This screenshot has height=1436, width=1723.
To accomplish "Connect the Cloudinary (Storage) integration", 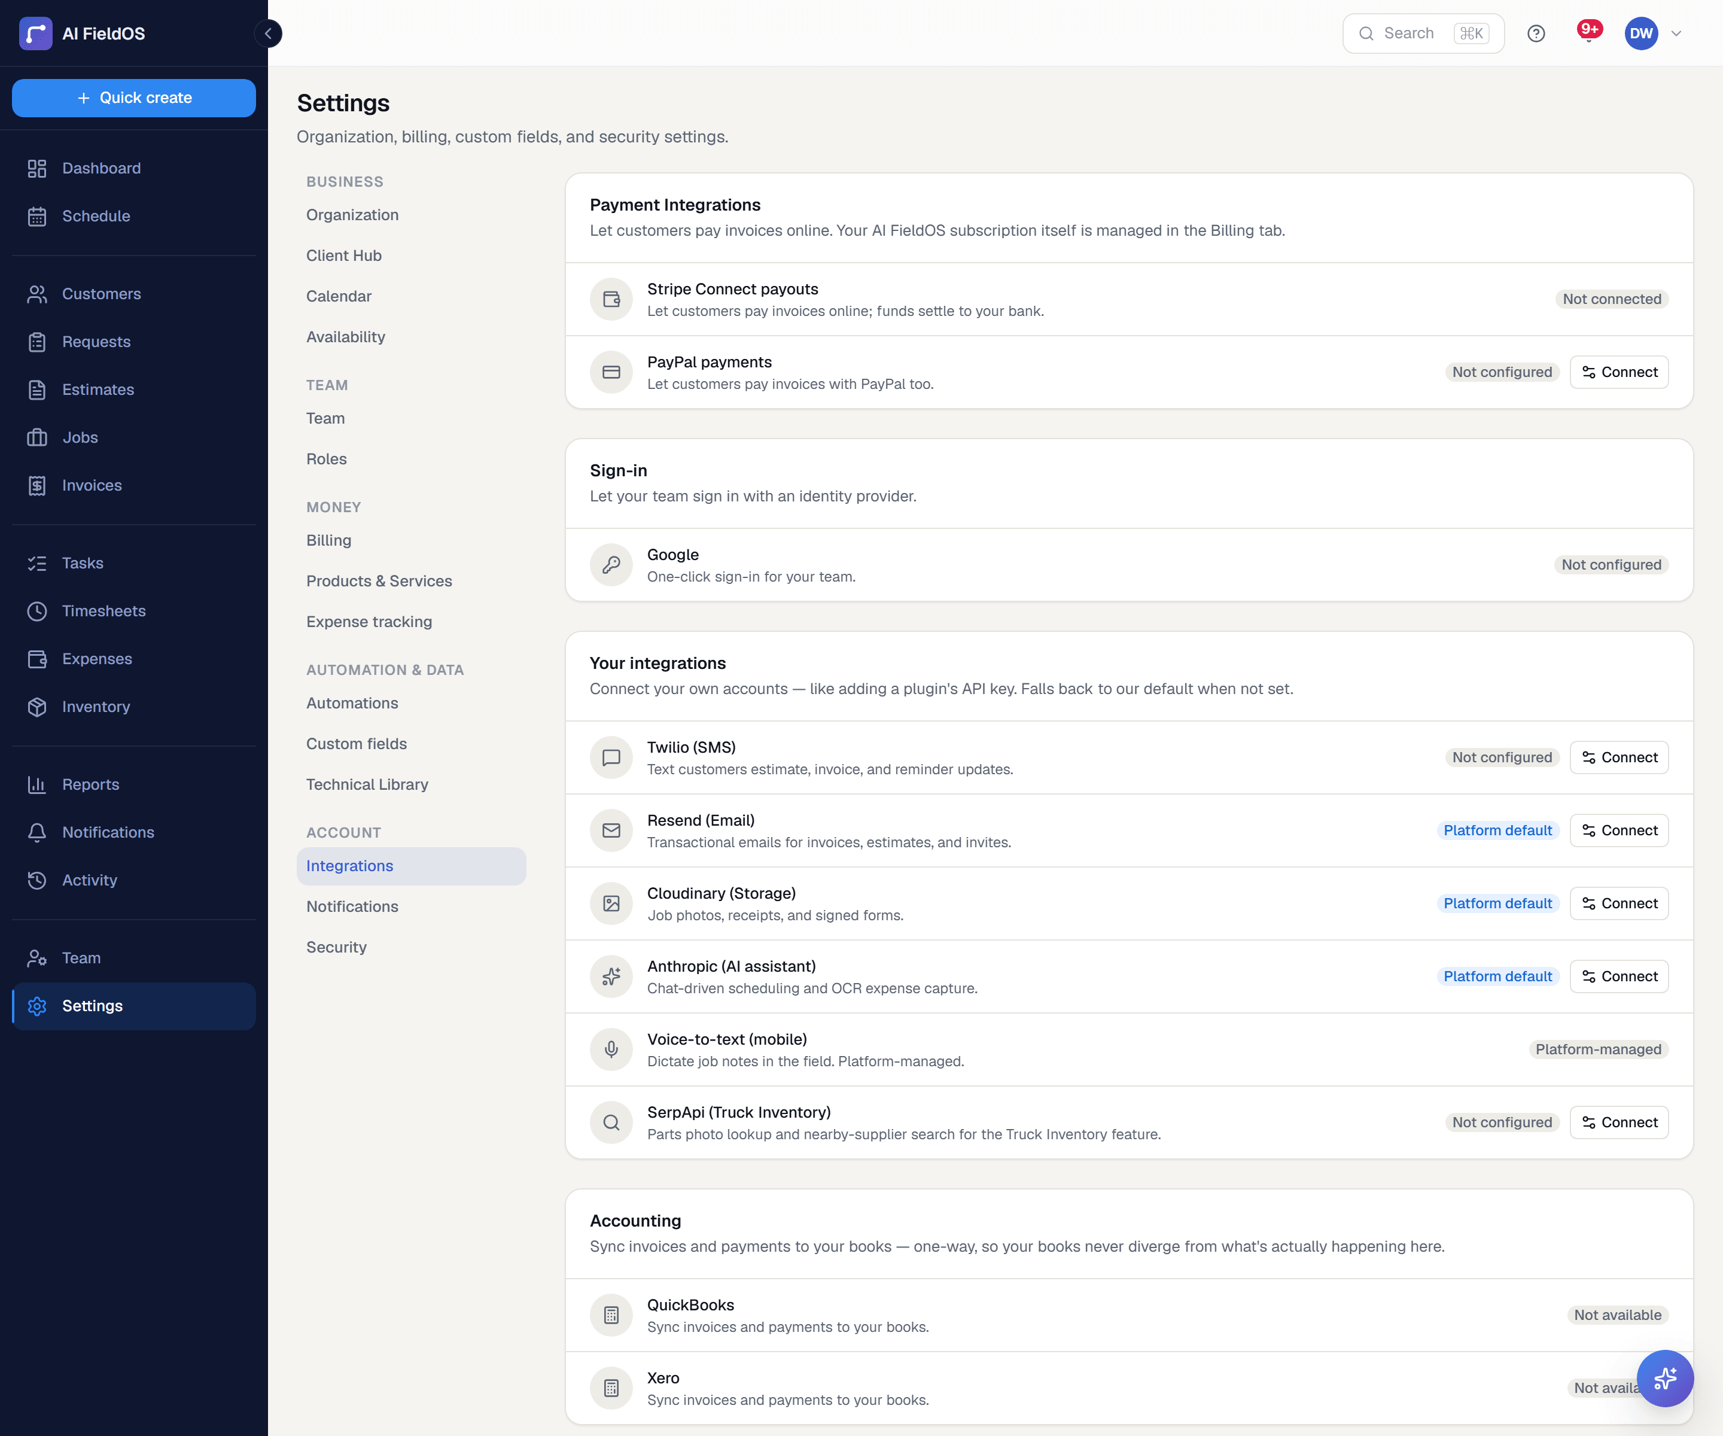I will pos(1619,903).
